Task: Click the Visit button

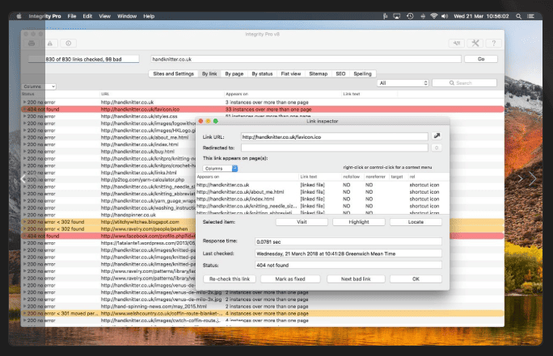Action: click(x=302, y=222)
